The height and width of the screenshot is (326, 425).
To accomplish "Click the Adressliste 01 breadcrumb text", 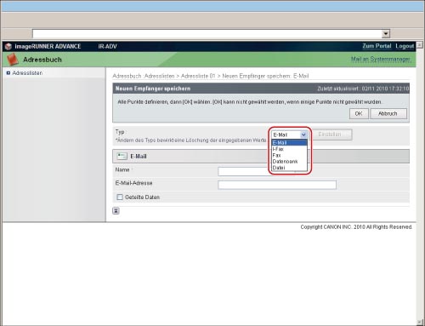I will (x=198, y=76).
